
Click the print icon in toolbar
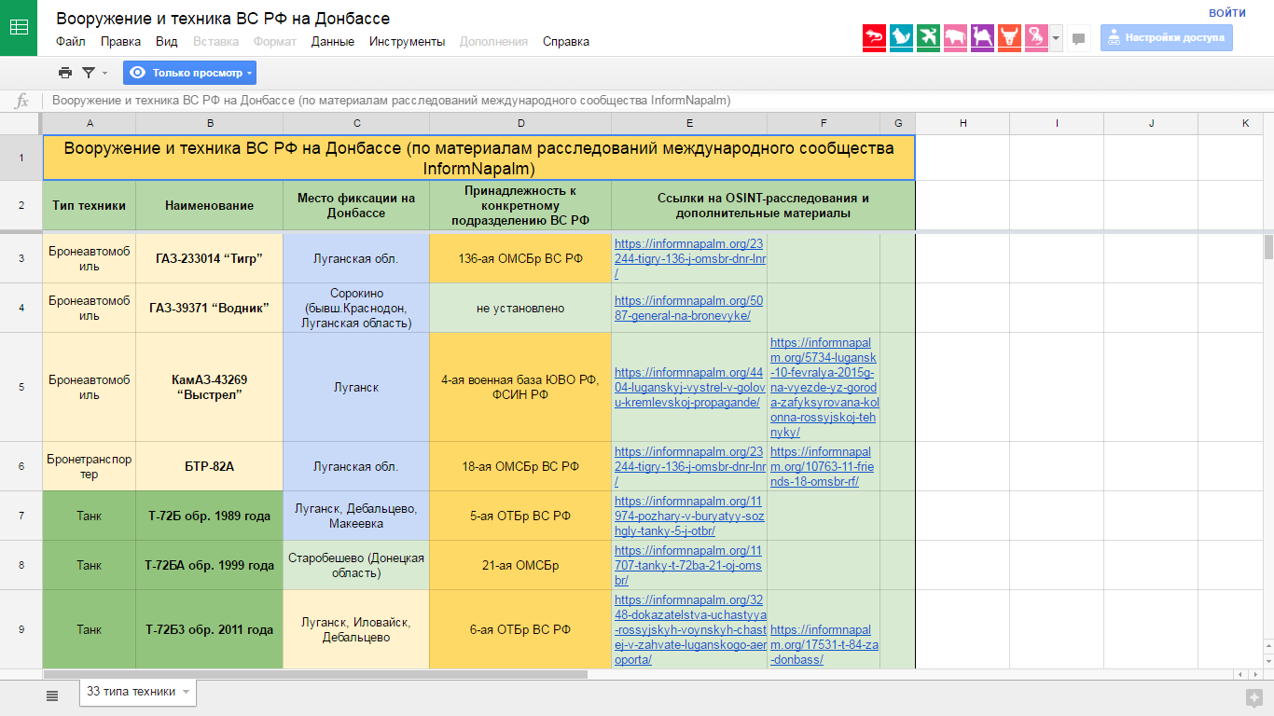click(x=64, y=73)
